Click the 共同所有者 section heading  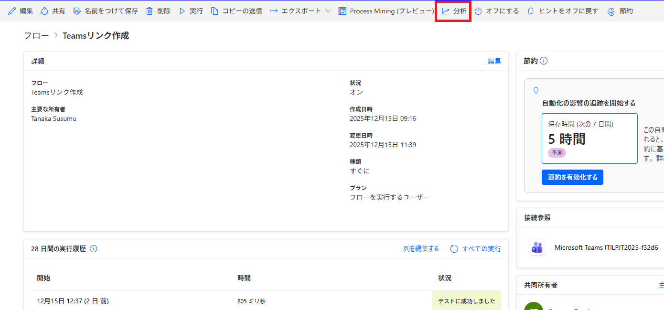click(x=540, y=285)
